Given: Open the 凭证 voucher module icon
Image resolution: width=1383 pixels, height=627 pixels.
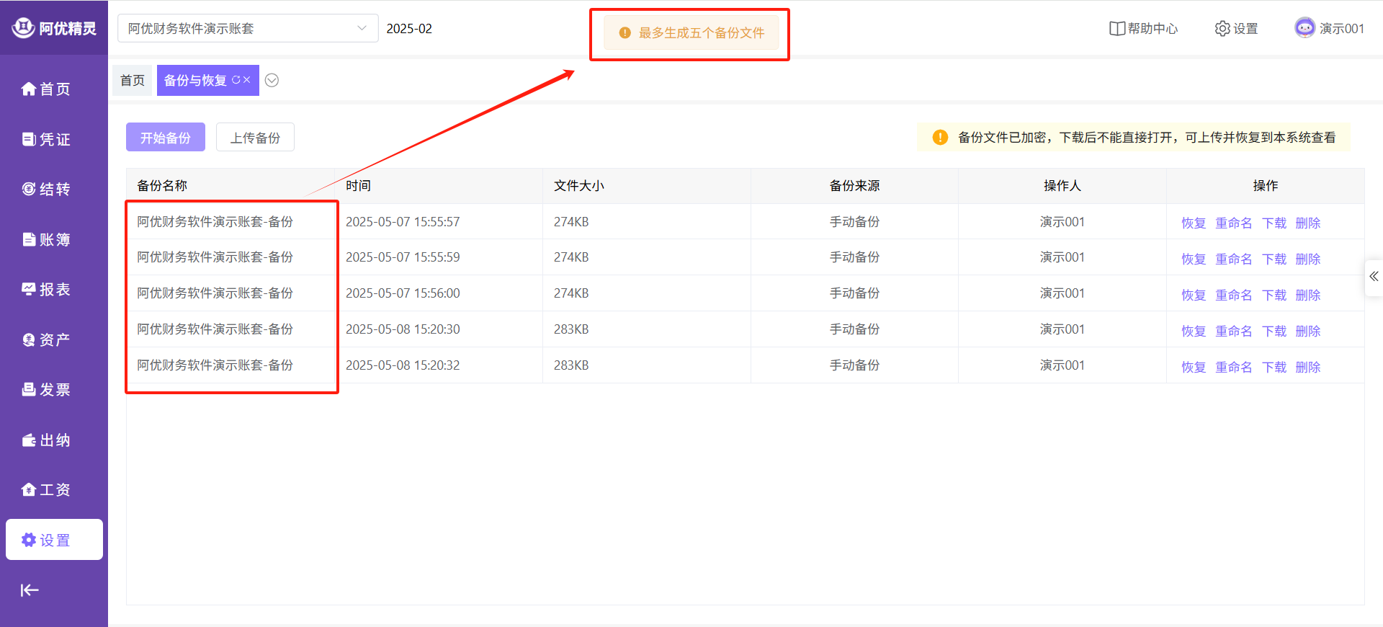Looking at the screenshot, I should 29,139.
